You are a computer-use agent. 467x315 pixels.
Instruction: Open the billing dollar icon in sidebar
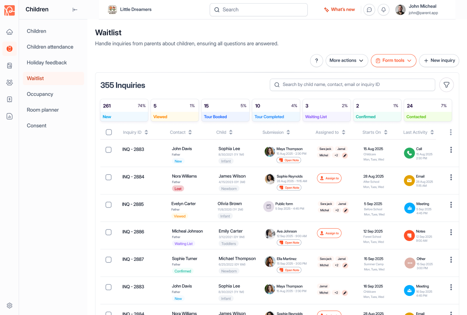pos(10,99)
